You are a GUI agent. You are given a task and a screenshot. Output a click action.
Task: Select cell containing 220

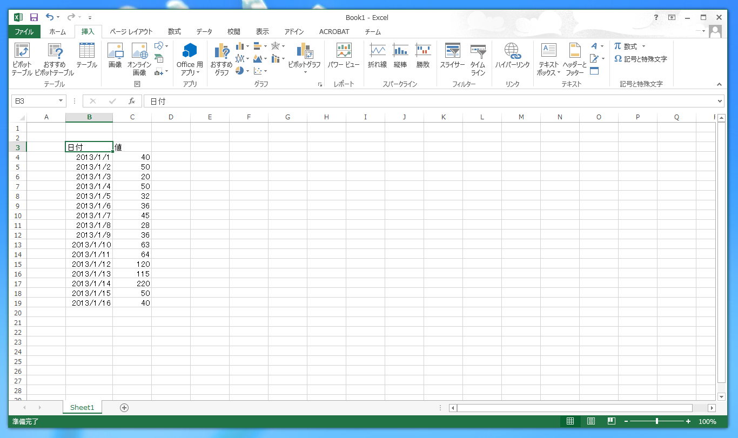[132, 284]
